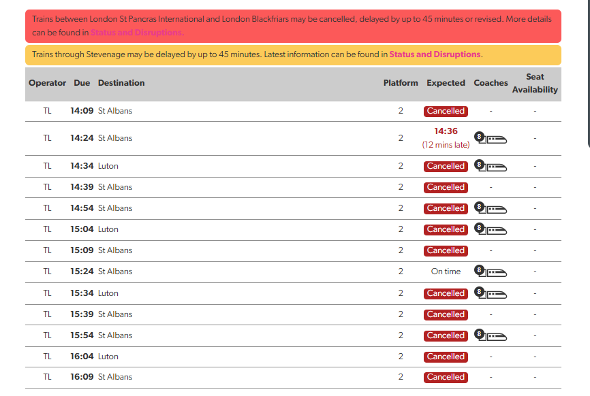Click the coaches icon in the 15:04 Luton row
The width and height of the screenshot is (590, 396).
[x=491, y=229]
